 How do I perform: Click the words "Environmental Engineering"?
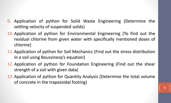click(x=94, y=34)
